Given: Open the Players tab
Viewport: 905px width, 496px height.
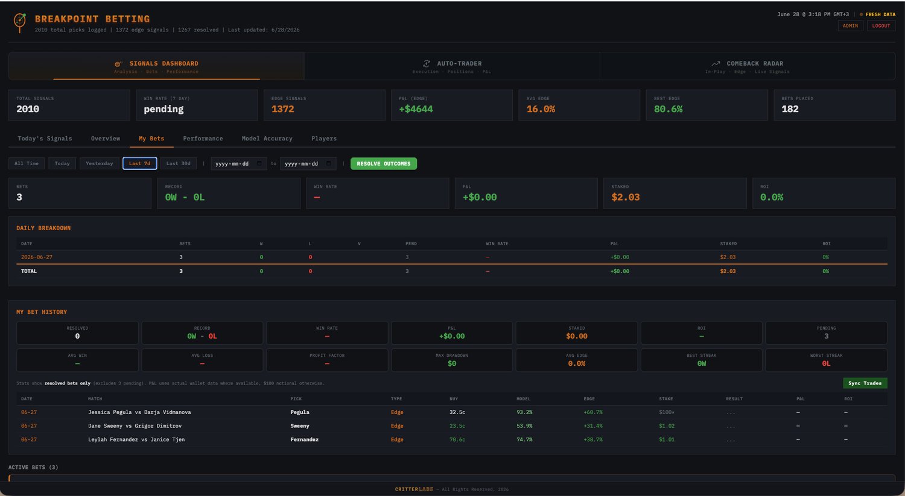Looking at the screenshot, I should pyautogui.click(x=324, y=139).
